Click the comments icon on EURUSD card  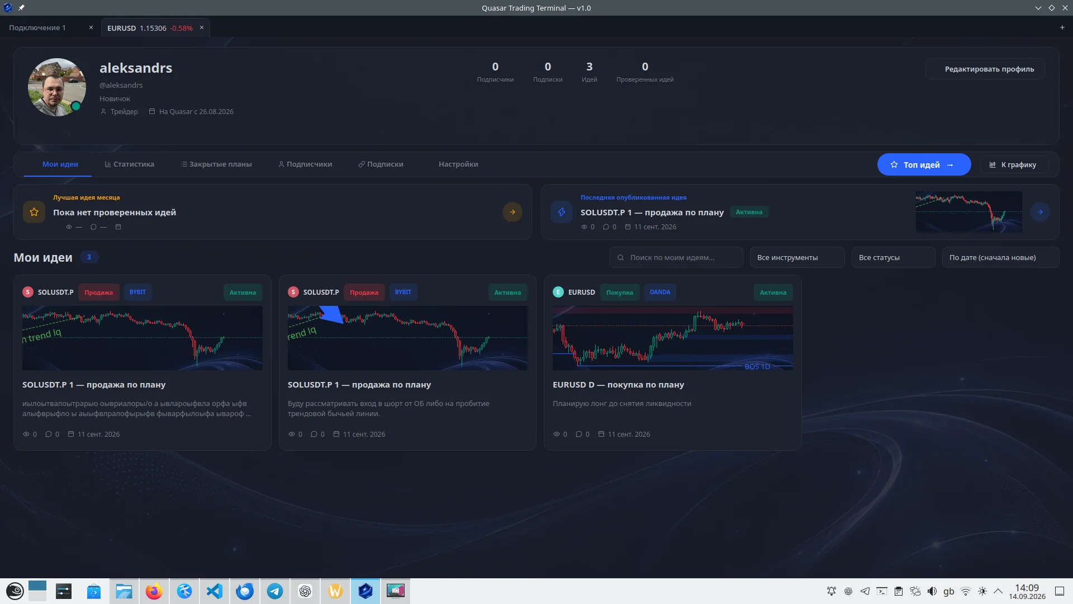[x=578, y=435]
